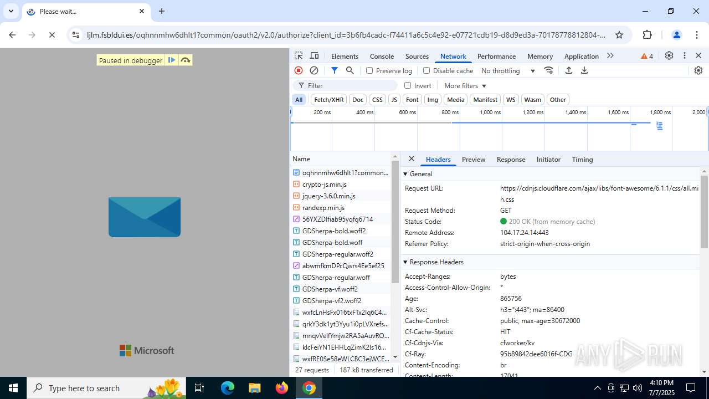The height and width of the screenshot is (399, 709).
Task: Open the Initiator tab of request
Action: pyautogui.click(x=548, y=159)
